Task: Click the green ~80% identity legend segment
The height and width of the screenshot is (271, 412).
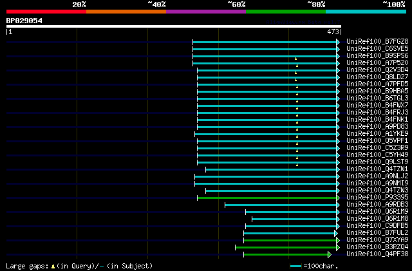Action: 286,12
